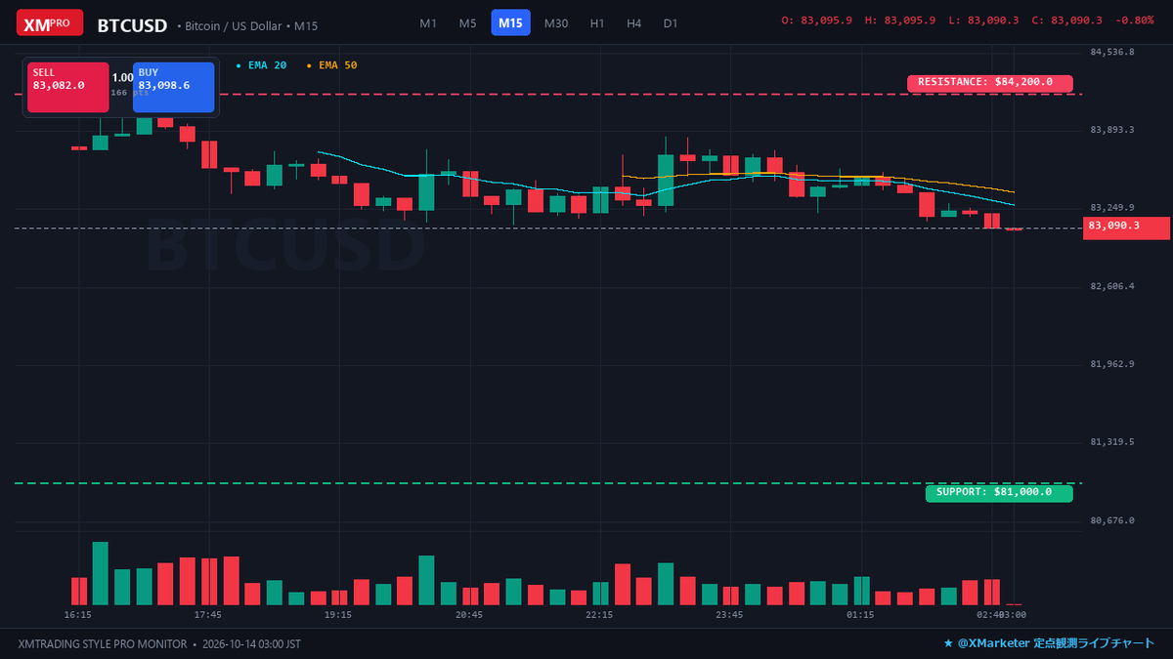Switch to the H1 timeframe

[597, 22]
